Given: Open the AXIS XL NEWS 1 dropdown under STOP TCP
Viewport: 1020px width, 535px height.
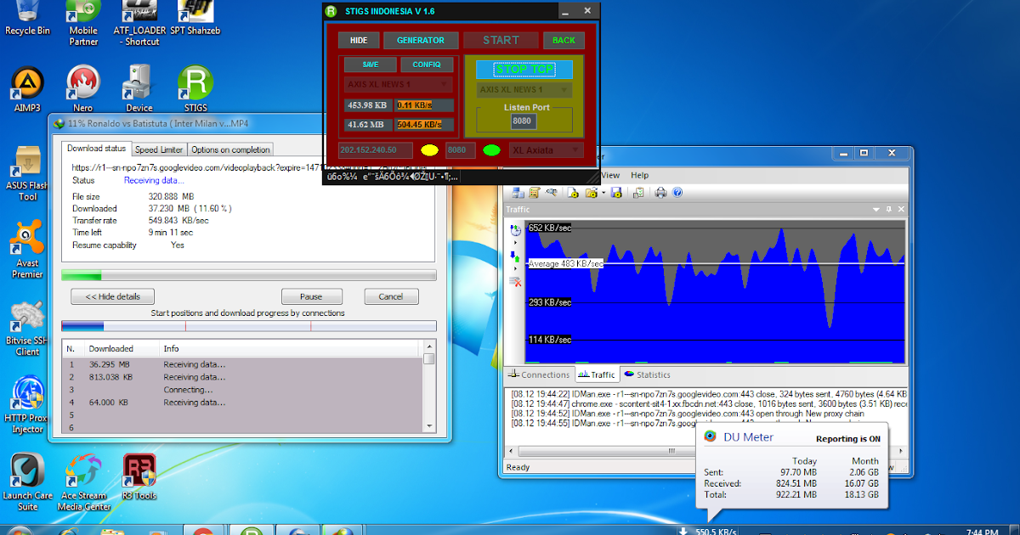Looking at the screenshot, I should coord(524,89).
